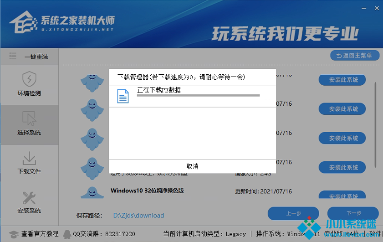Open the D:\Zjds\download save path link
This screenshot has height=242, width=383.
(x=138, y=216)
